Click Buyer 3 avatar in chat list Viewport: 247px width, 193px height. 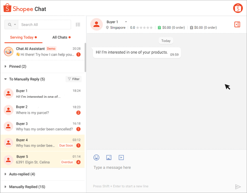click(8, 126)
